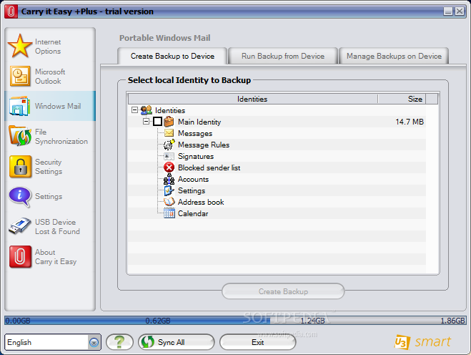Click the Windows Mail sidebar icon

tap(20, 106)
